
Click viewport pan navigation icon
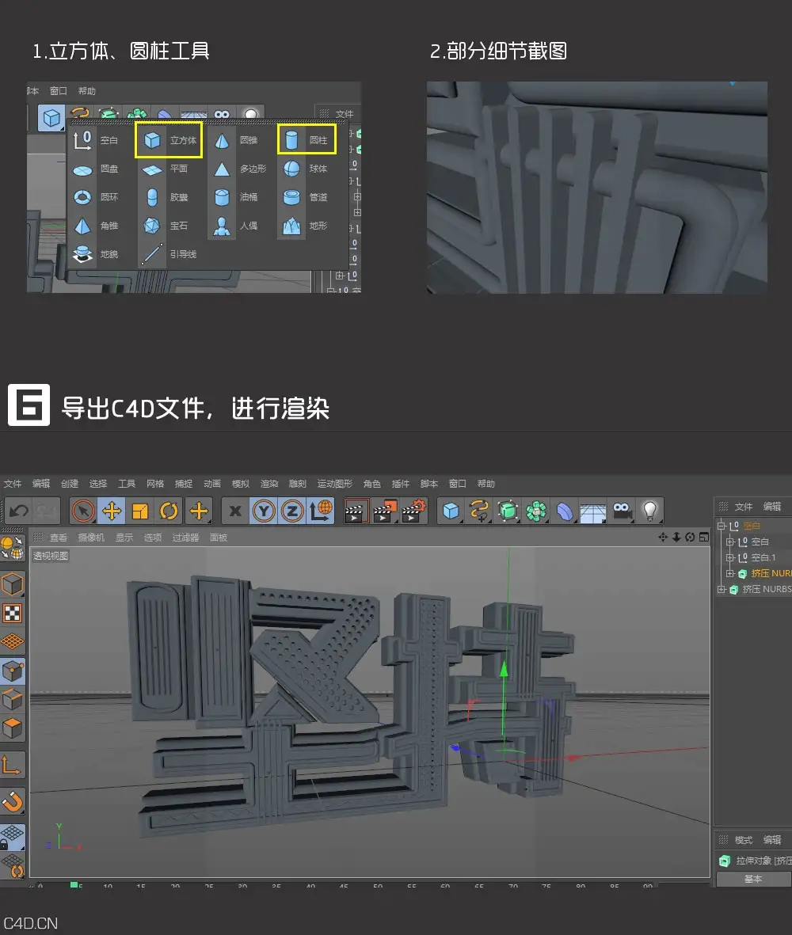(x=663, y=538)
